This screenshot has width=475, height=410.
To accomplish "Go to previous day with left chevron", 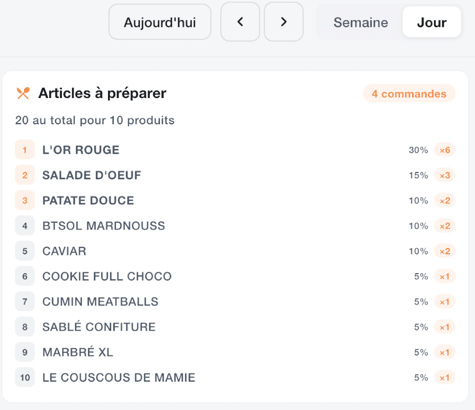I will point(240,22).
